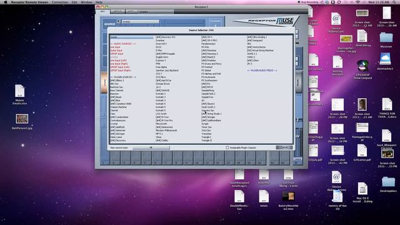
Task: Select Tenor Sax plugin
Action: [x=206, y=127]
